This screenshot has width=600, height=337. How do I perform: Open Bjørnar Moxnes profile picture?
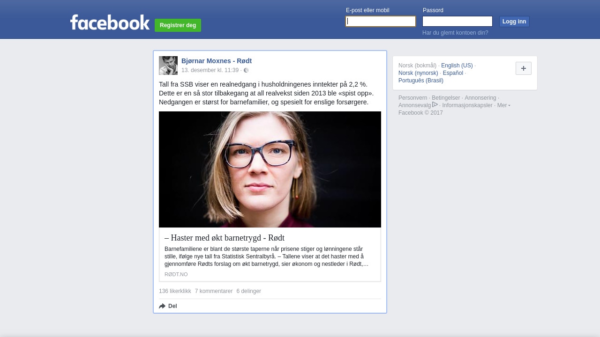(x=168, y=66)
